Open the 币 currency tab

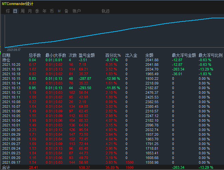[x=52, y=11]
